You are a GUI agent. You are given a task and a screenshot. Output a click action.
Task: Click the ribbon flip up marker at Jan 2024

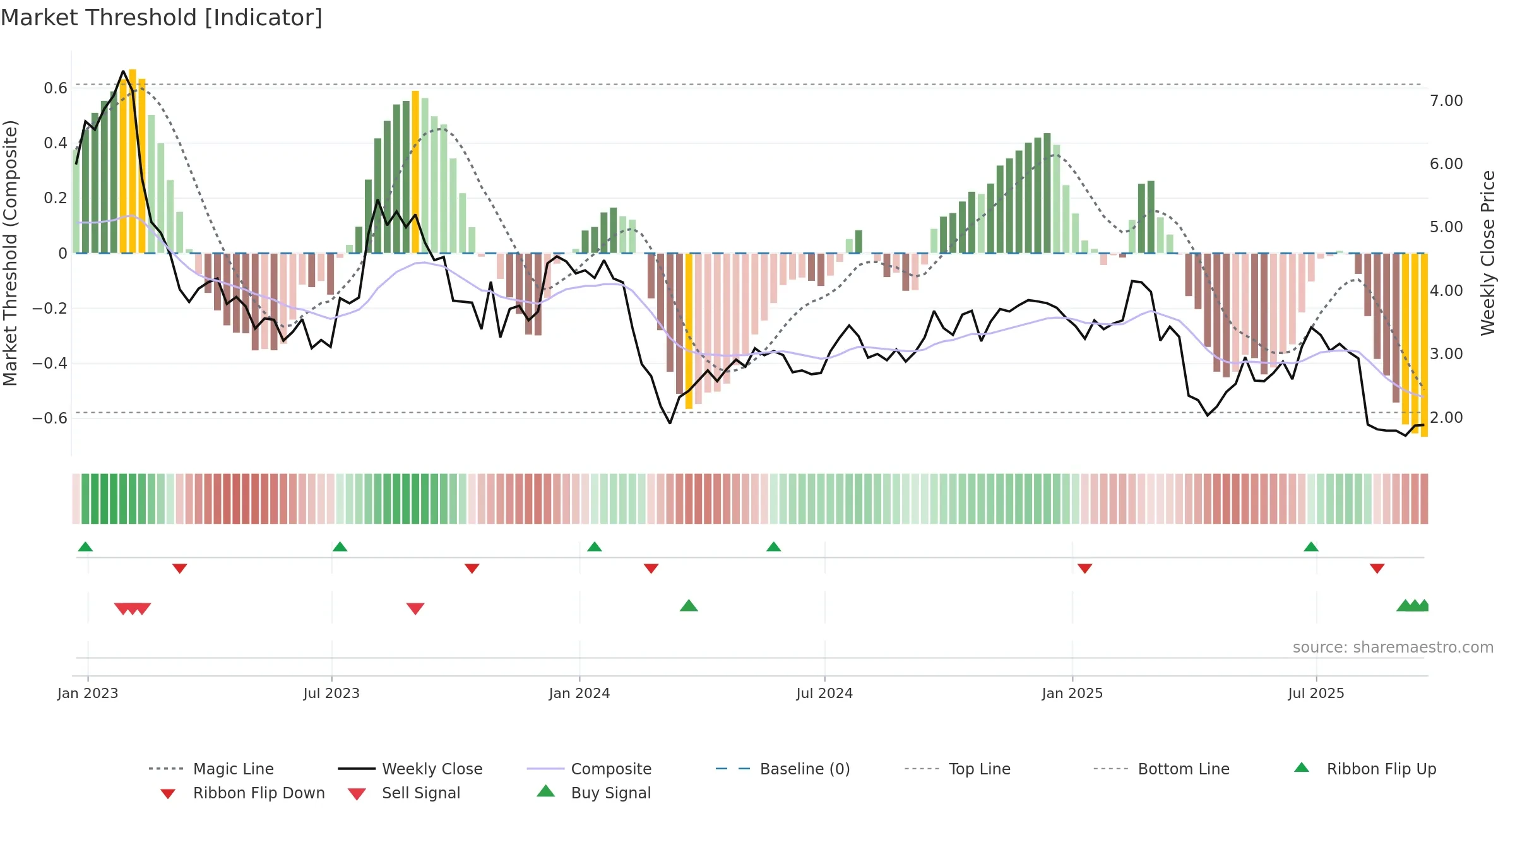pos(594,547)
